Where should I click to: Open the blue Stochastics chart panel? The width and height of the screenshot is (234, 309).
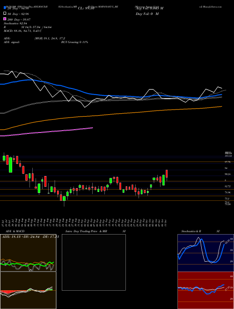point(205,253)
